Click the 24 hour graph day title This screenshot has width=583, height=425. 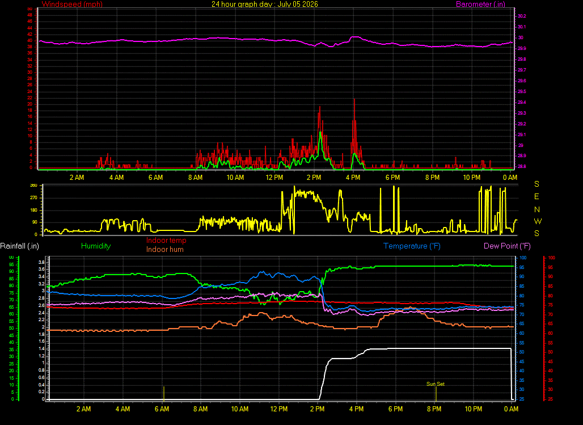tap(265, 4)
